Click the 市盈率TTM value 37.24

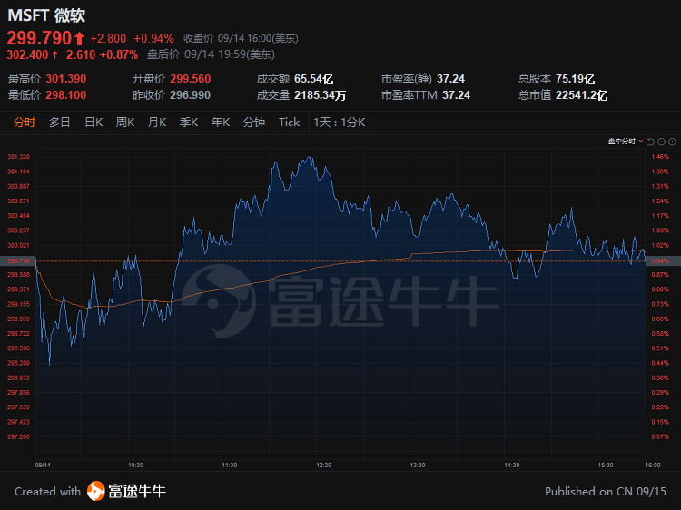(x=456, y=94)
